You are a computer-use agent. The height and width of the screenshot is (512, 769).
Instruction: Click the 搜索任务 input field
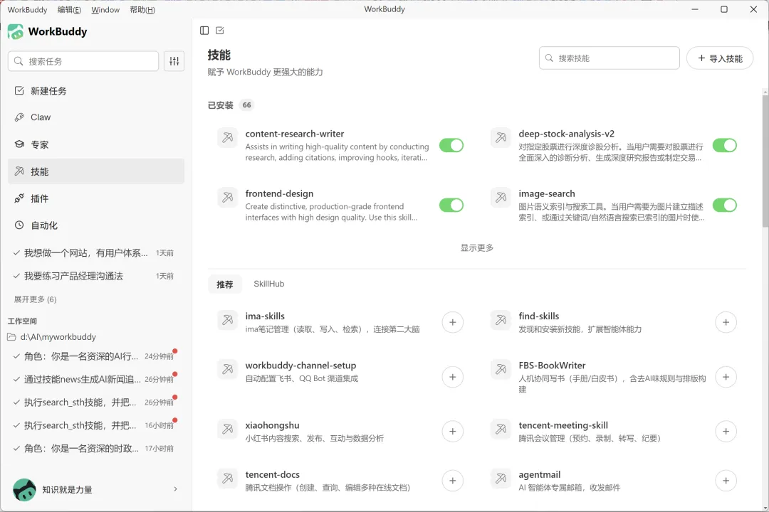83,61
